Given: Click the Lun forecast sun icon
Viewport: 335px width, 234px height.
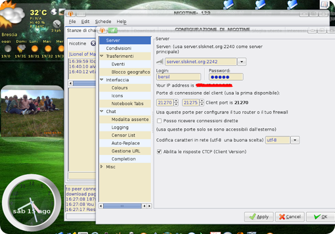Looking at the screenshot, I should (35, 48).
